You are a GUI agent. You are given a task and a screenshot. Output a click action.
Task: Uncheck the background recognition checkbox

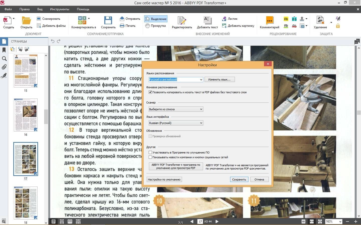click(150, 92)
